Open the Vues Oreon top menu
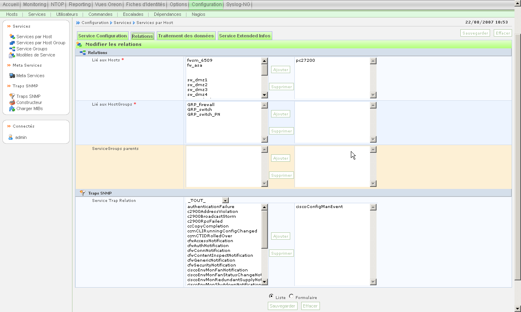This screenshot has height=312, width=521. pyautogui.click(x=108, y=4)
